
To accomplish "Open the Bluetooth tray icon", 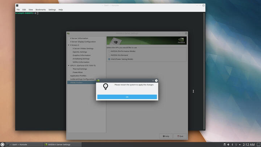I will pyautogui.click(x=232, y=144).
